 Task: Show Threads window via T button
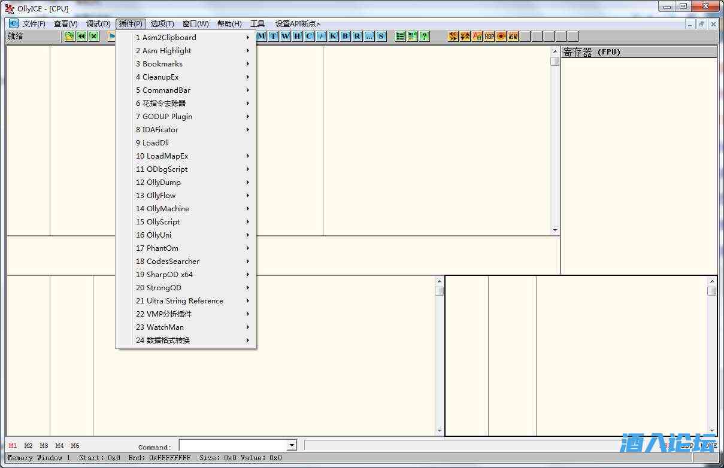(x=273, y=37)
